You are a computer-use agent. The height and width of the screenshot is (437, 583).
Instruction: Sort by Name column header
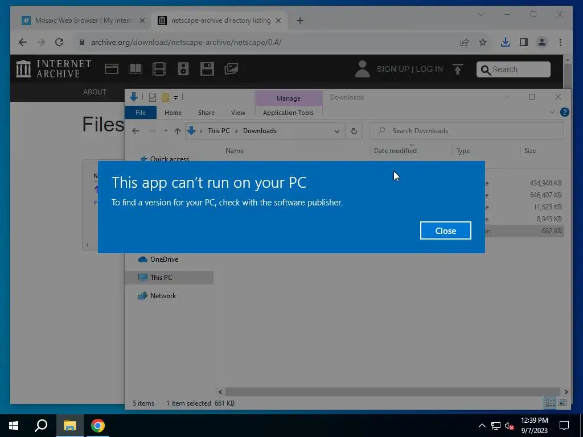coord(234,151)
